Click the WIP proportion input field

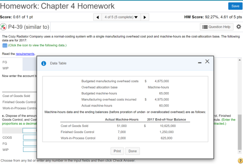tap(30, 149)
